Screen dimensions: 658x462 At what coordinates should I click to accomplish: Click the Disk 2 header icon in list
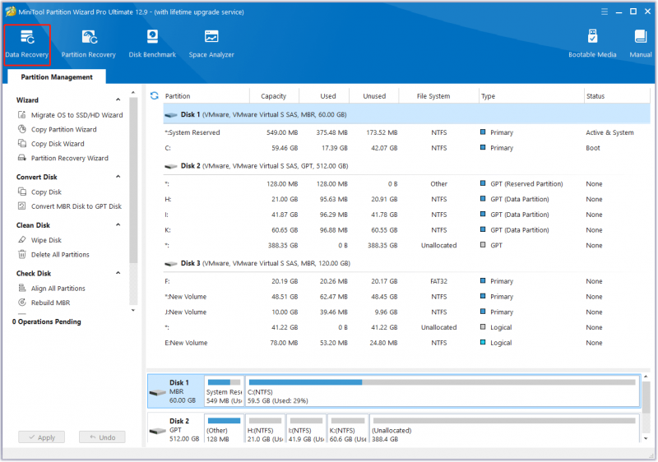pos(171,166)
